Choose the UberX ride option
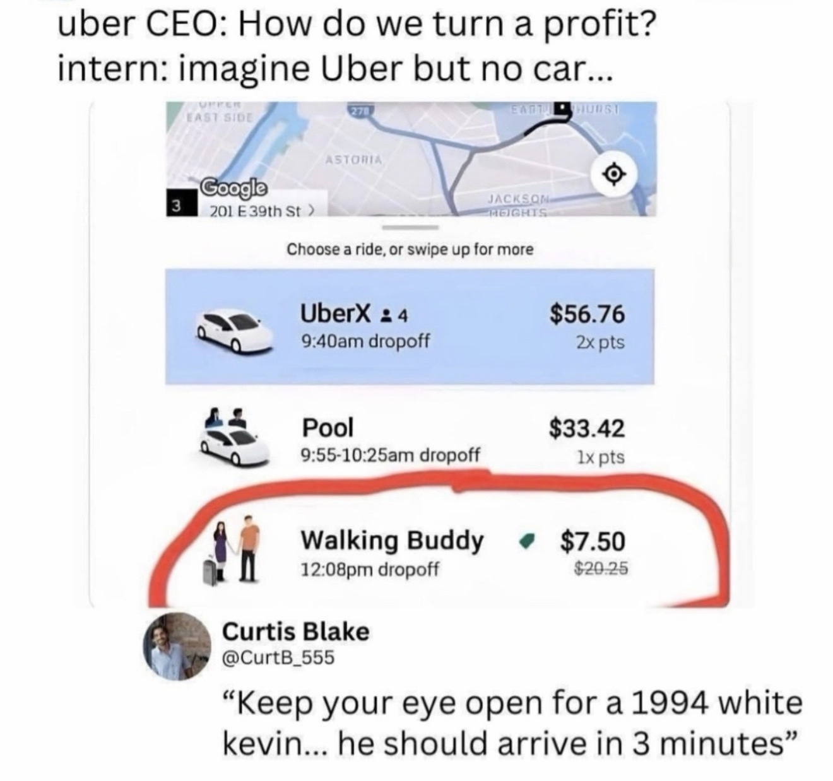 pyautogui.click(x=410, y=327)
